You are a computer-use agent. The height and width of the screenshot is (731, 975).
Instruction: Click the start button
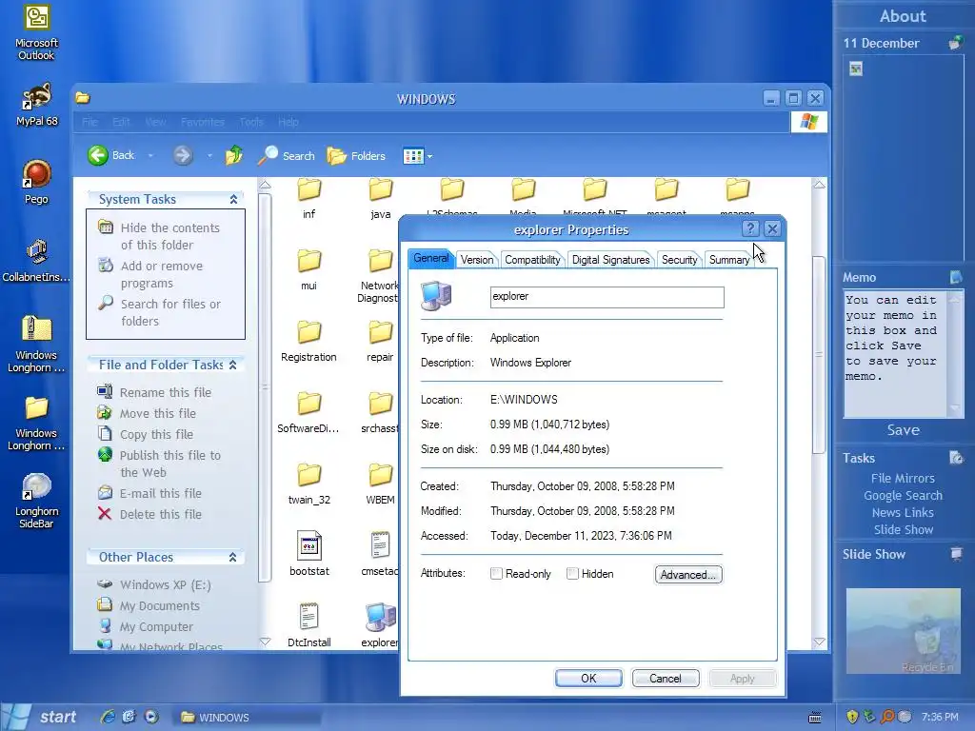tap(41, 717)
